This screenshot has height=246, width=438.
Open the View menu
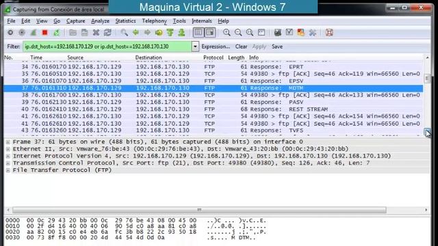pos(42,21)
